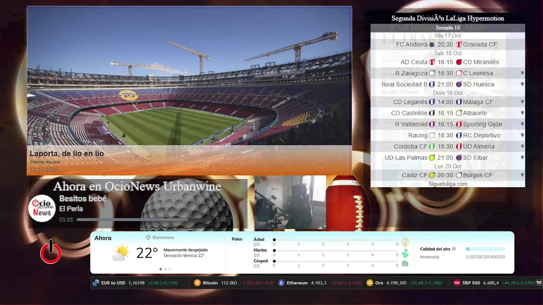Click the author name Cristina Navarro
This screenshot has width=543, height=305.
(x=45, y=162)
